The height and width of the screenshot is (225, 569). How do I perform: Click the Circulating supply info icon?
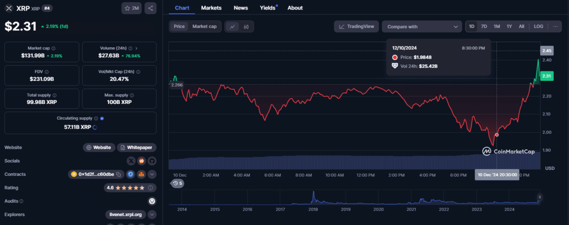tap(96, 119)
